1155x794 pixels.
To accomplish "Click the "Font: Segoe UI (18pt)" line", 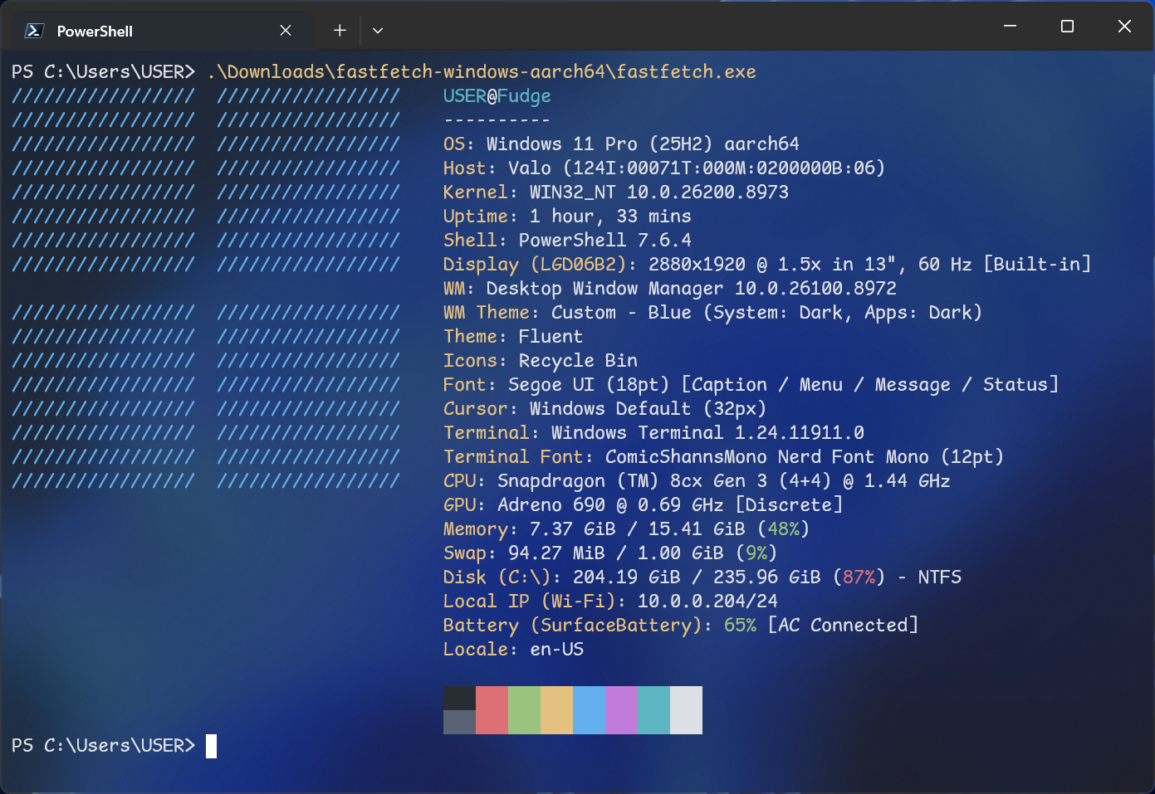I will (751, 385).
